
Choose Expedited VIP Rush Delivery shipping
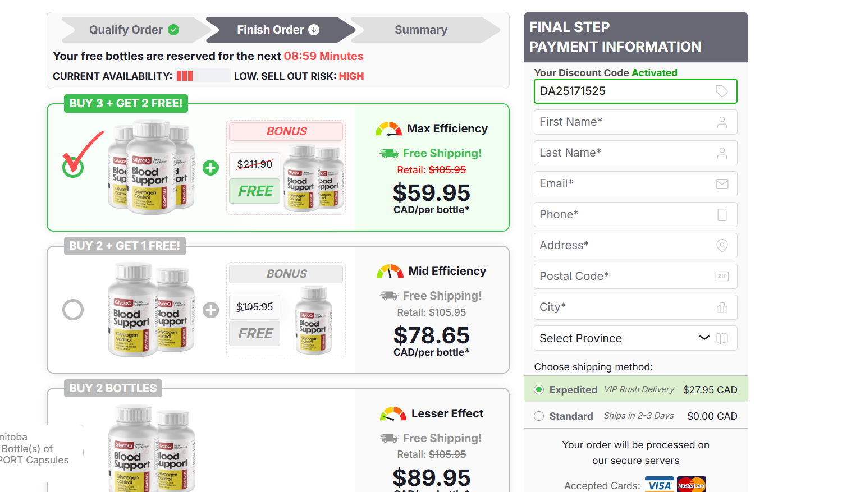click(x=539, y=390)
